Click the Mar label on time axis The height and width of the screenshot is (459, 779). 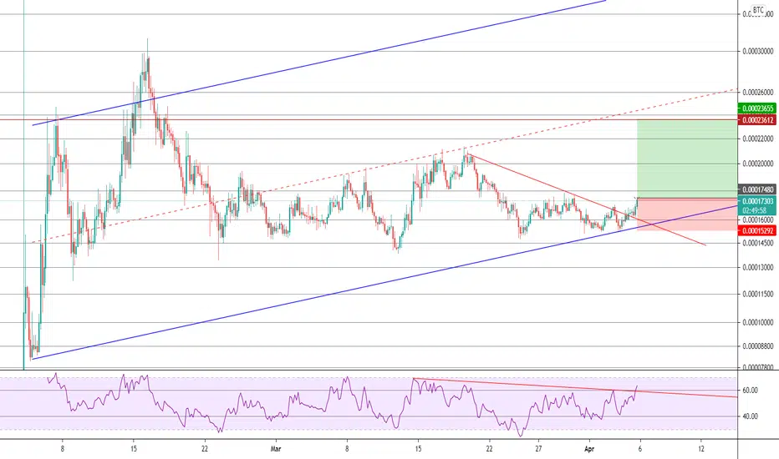(276, 449)
